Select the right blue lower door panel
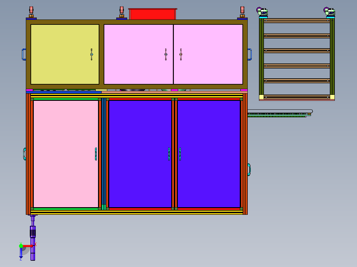357x267 pixels. [209, 154]
